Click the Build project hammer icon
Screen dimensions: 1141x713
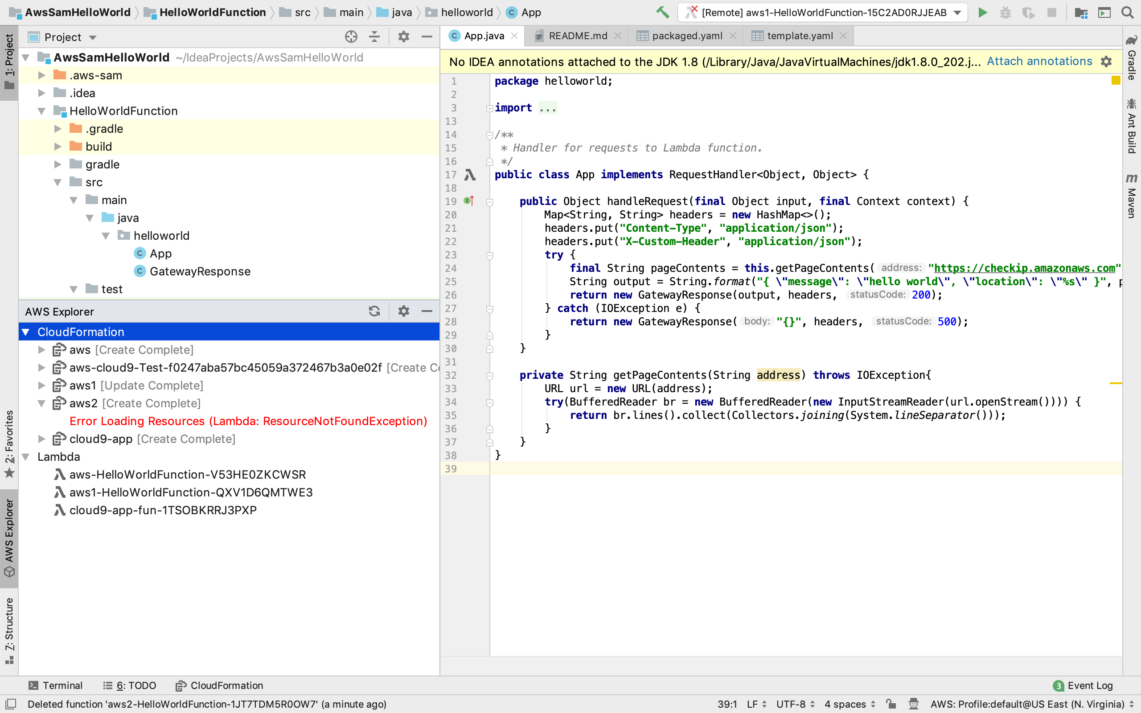coord(662,13)
